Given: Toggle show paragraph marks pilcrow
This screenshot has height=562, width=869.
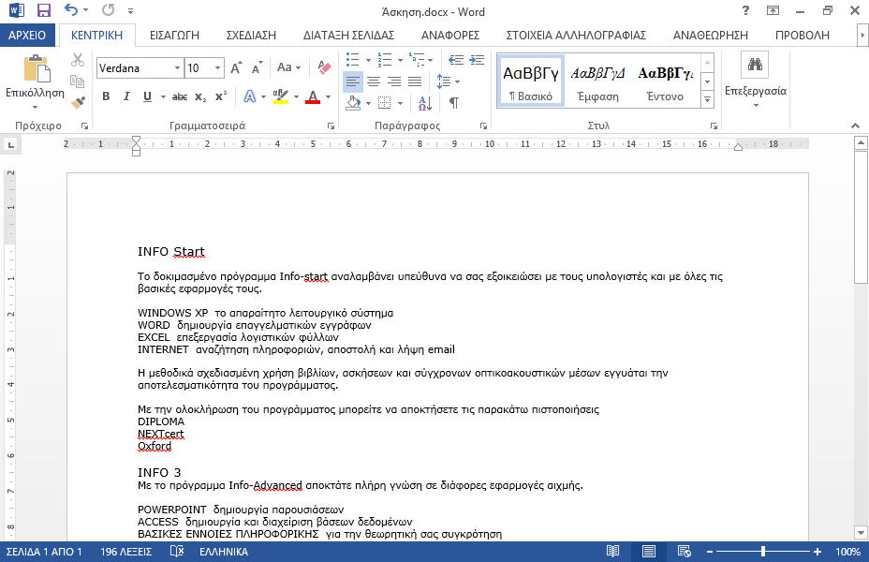Looking at the screenshot, I should coord(454,102).
